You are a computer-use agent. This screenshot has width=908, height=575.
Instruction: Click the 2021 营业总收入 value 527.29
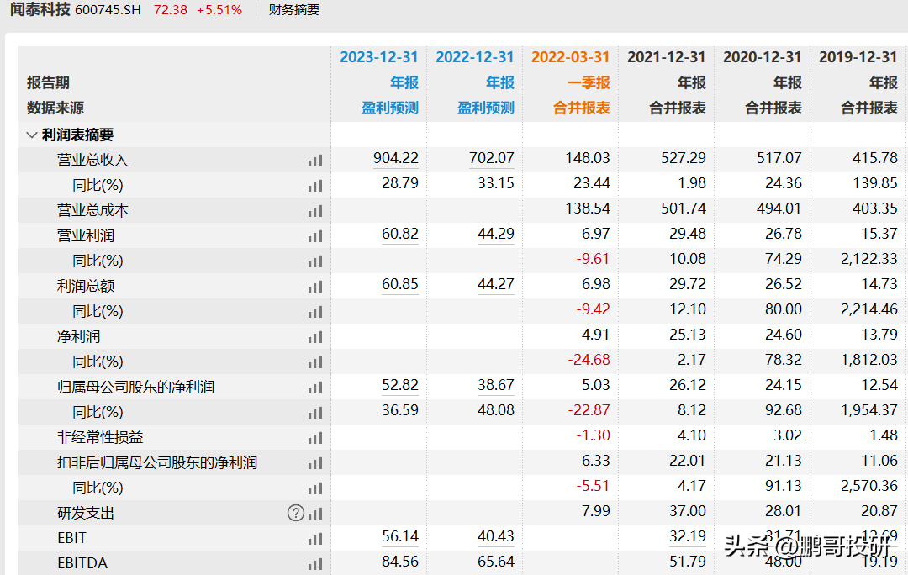click(684, 158)
